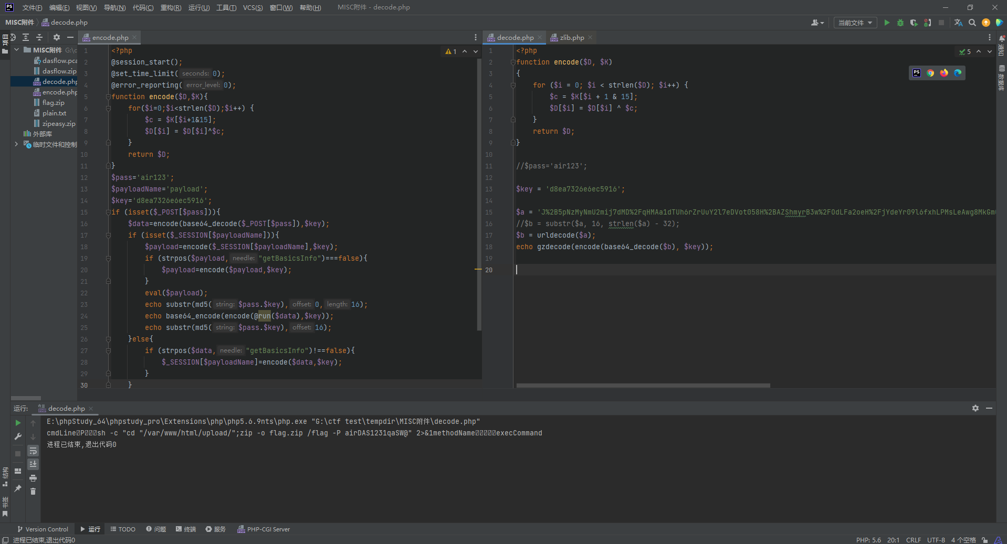
Task: Toggle fold marker at if isset line 15
Action: click(x=108, y=212)
